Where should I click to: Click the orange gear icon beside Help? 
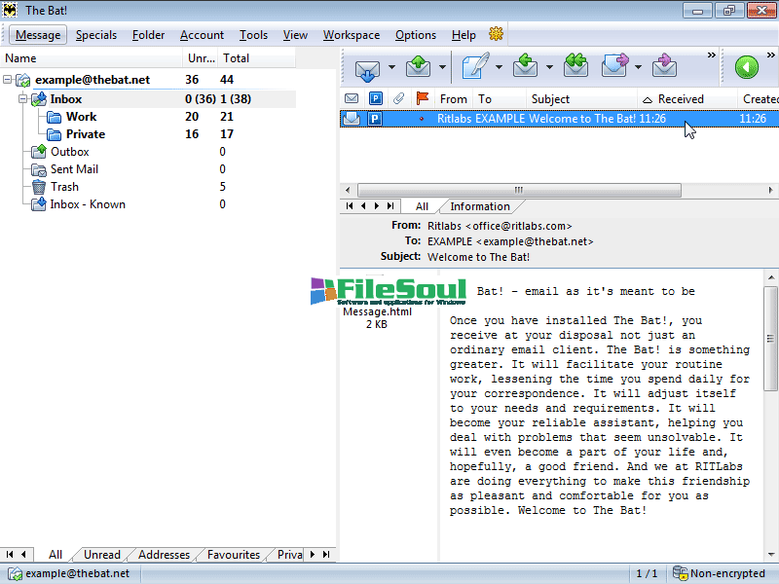[x=496, y=34]
